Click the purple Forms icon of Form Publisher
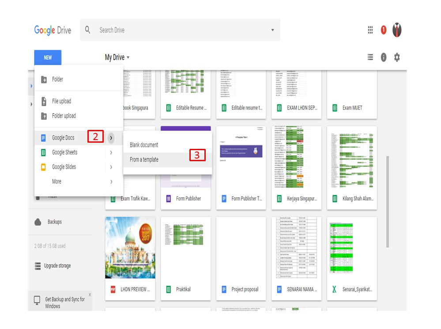The image size is (441, 329). pyautogui.click(x=169, y=199)
